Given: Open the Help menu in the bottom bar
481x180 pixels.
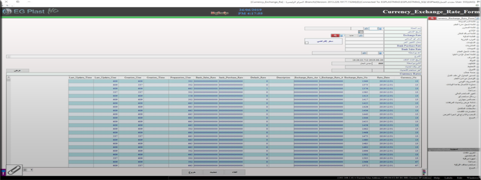Looking at the screenshot, I should (x=437, y=178).
